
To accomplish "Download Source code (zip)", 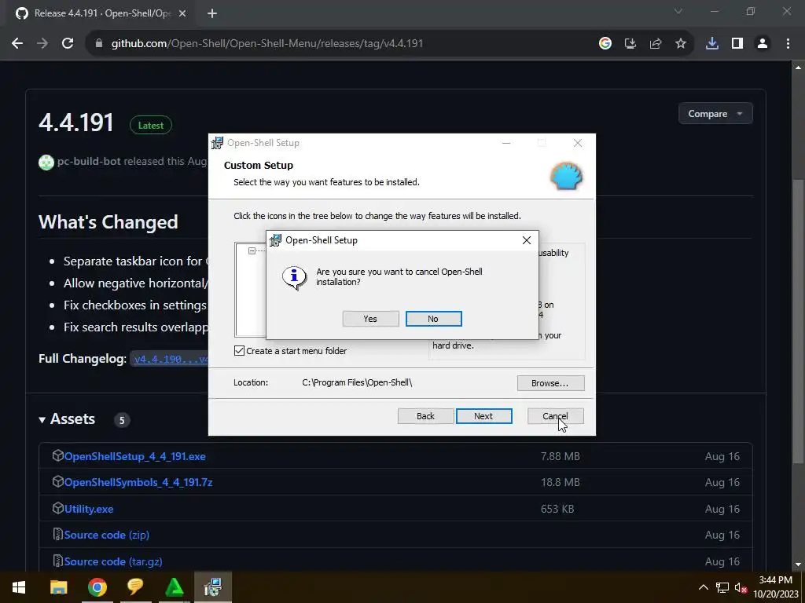I will tap(107, 535).
